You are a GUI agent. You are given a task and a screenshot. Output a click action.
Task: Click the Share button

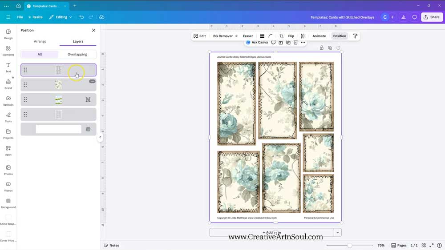coord(432,17)
